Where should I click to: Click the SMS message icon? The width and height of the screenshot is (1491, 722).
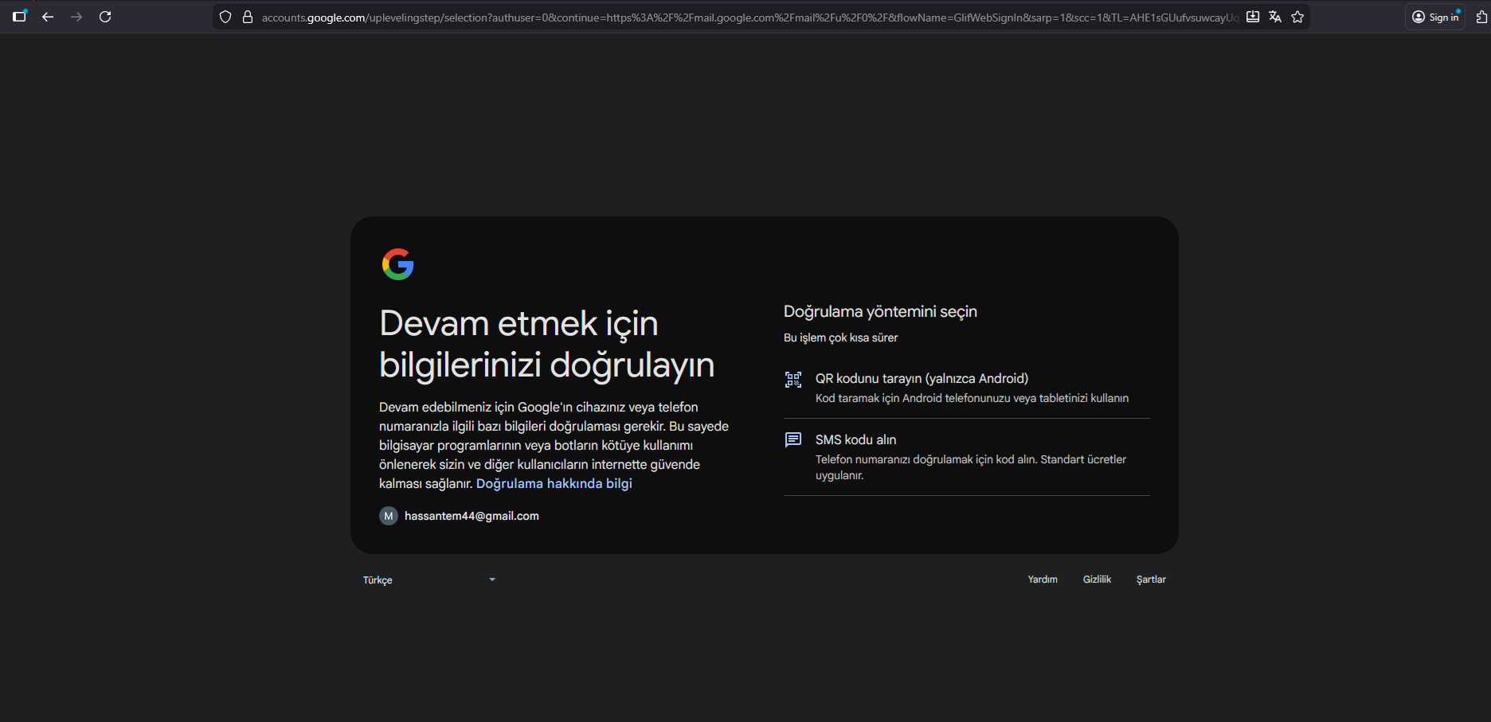point(793,440)
